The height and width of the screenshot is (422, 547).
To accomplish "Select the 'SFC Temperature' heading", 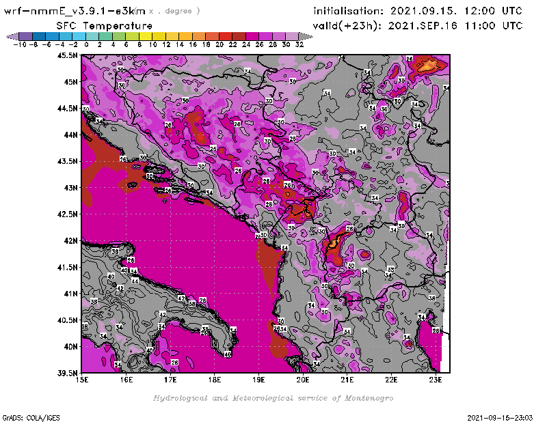I will 105,26.
